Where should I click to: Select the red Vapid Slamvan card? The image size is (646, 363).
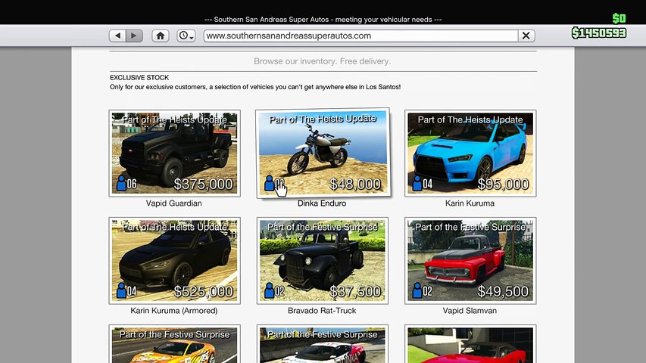pyautogui.click(x=470, y=260)
